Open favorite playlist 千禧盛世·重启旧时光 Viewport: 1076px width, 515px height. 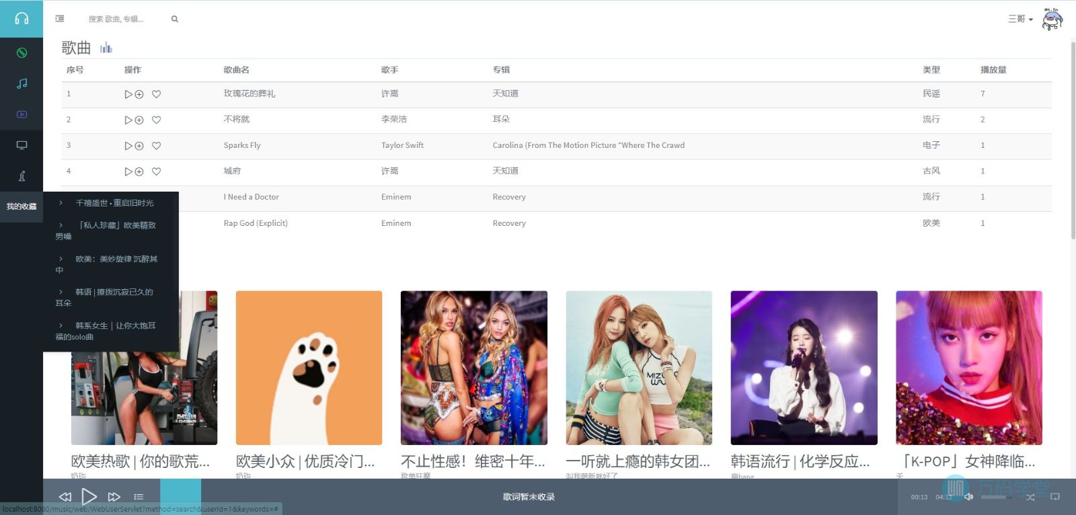click(114, 203)
